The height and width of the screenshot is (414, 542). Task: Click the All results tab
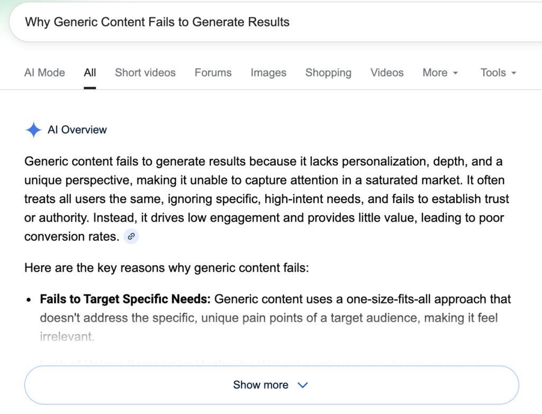pos(89,72)
